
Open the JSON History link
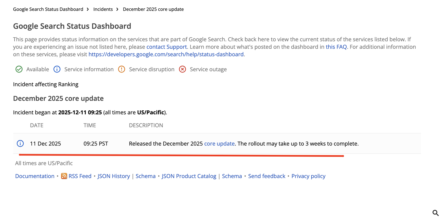point(114,176)
